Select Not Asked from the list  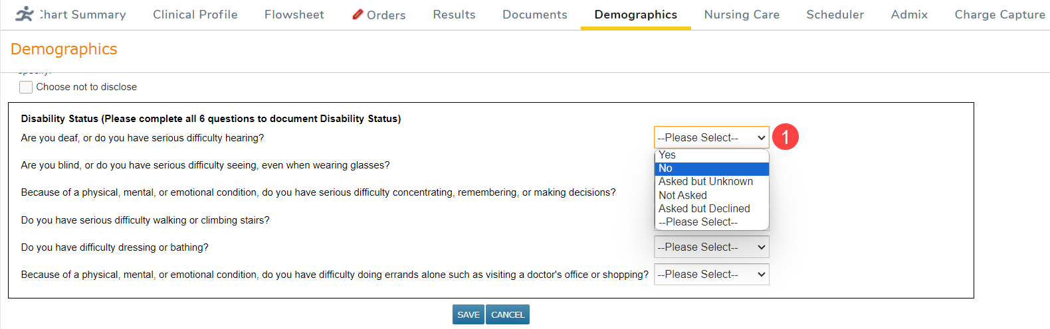(682, 196)
